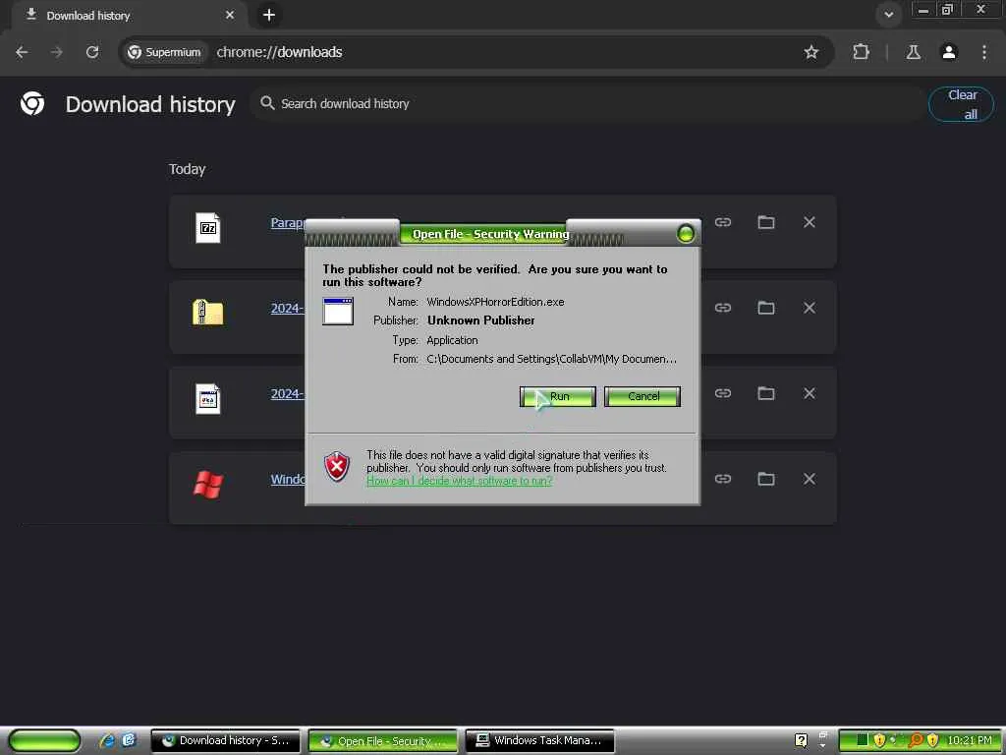Screen dimensions: 1006x755
Task: Show third download entry in folder
Action: pos(766,393)
